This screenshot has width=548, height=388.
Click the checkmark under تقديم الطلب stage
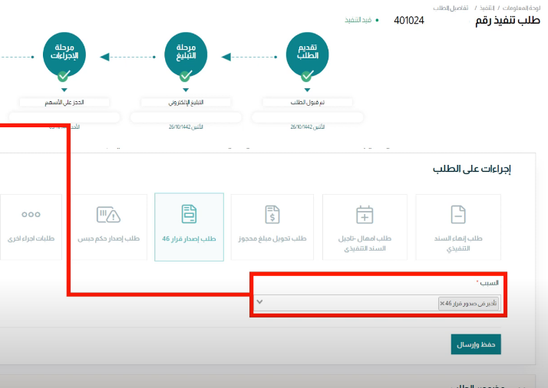(307, 76)
